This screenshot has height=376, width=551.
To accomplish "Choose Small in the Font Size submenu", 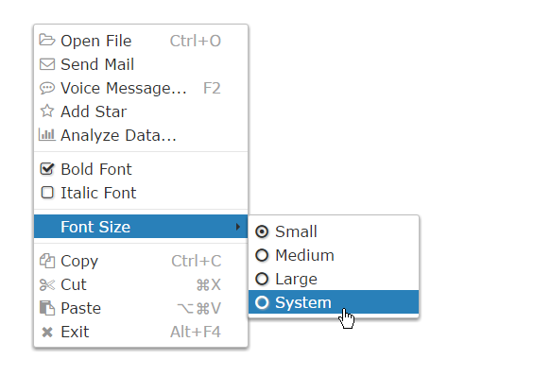I will pos(334,231).
